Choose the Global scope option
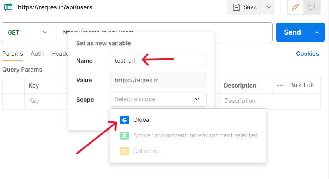 click(142, 120)
